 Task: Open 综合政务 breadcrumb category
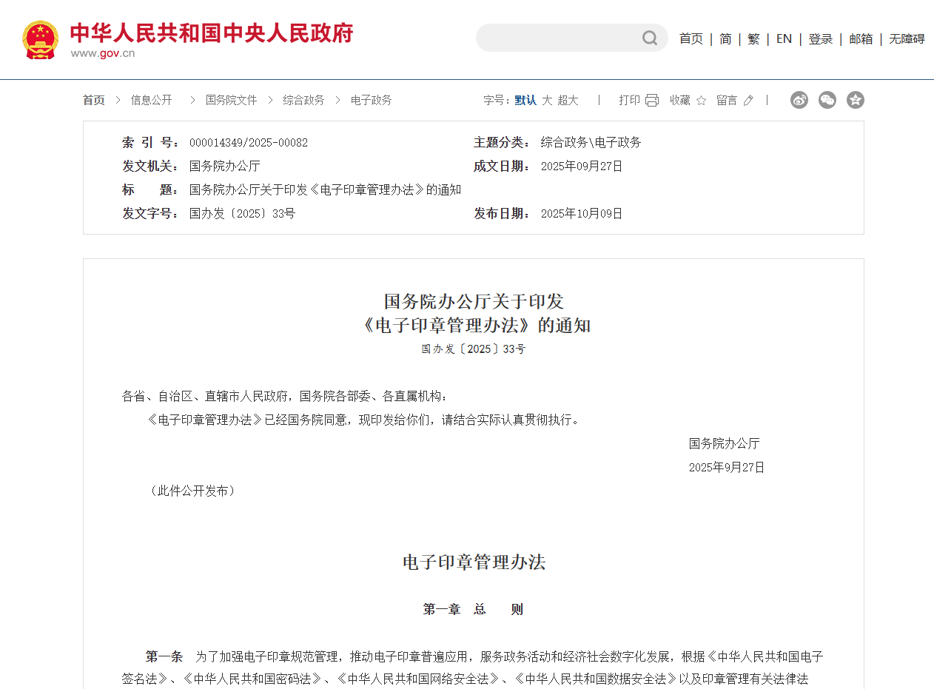click(x=303, y=100)
